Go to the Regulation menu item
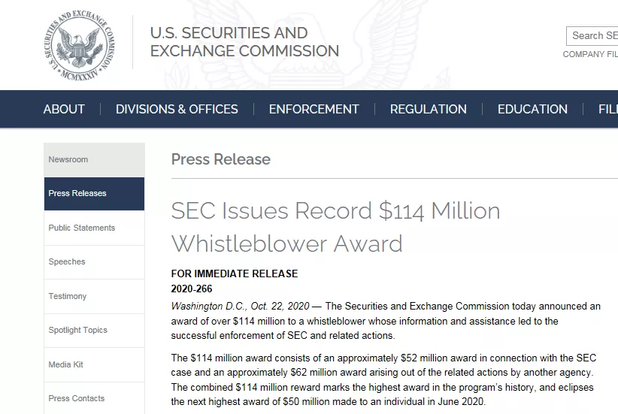The height and width of the screenshot is (414, 618). (428, 109)
